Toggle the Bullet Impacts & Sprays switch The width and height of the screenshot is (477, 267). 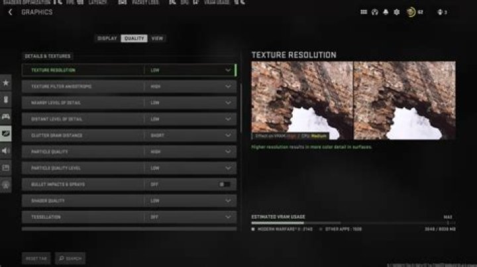coord(225,184)
